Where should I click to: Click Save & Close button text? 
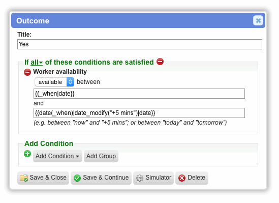(x=48, y=178)
